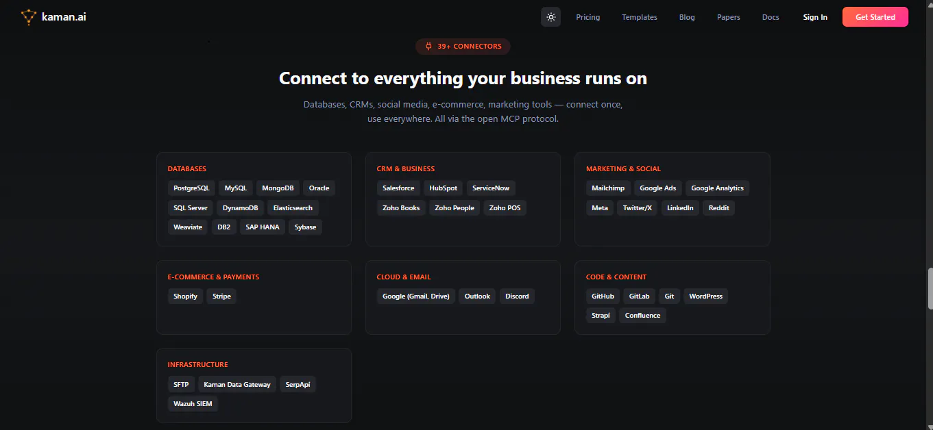
Task: Select the Outlook chip
Action: click(x=477, y=296)
